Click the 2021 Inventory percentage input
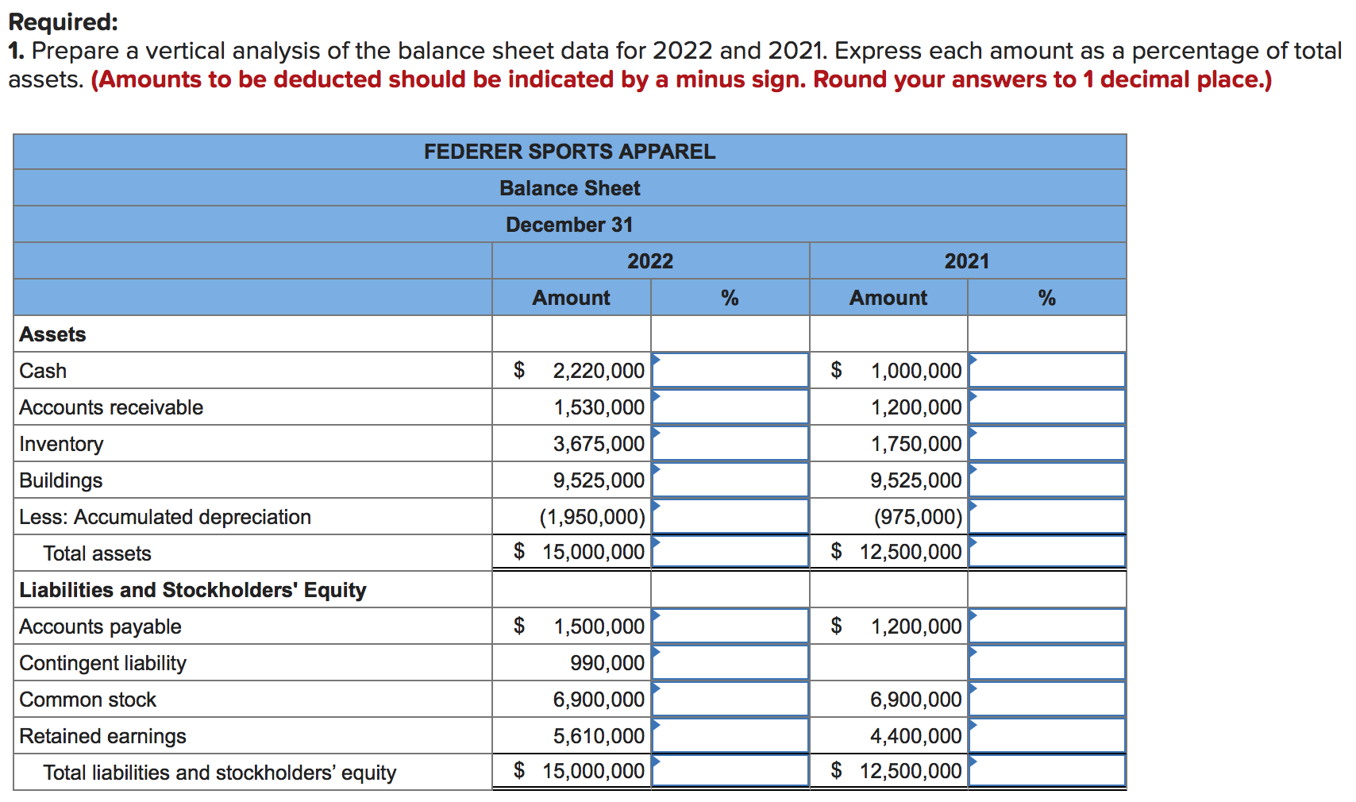1356x802 pixels. pyautogui.click(x=1046, y=443)
